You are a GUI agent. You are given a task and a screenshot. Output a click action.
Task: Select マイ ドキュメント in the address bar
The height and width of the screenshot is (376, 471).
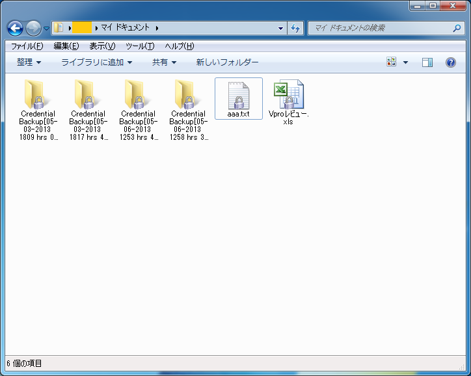[126, 27]
